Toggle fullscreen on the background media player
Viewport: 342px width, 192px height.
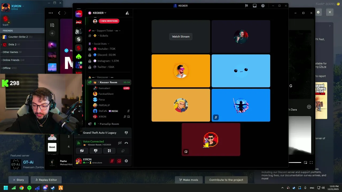coord(311,162)
